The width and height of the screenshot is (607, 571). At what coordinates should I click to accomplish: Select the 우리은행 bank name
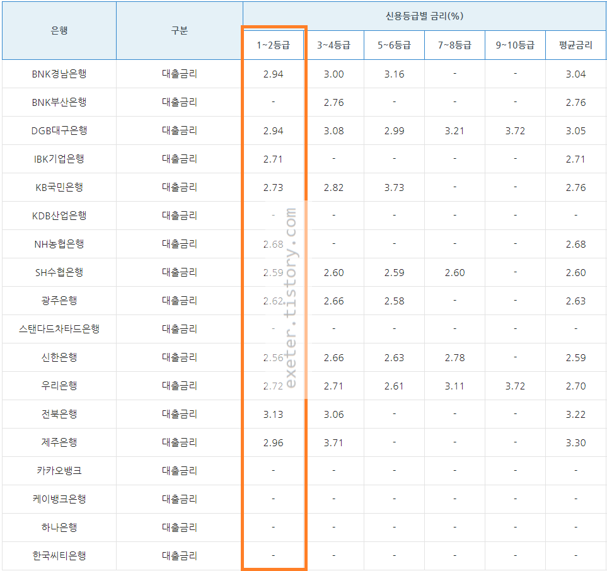pos(59,386)
